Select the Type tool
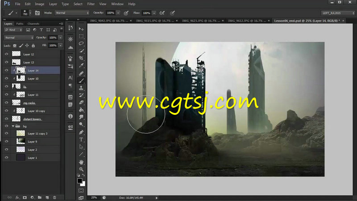 pos(81,140)
